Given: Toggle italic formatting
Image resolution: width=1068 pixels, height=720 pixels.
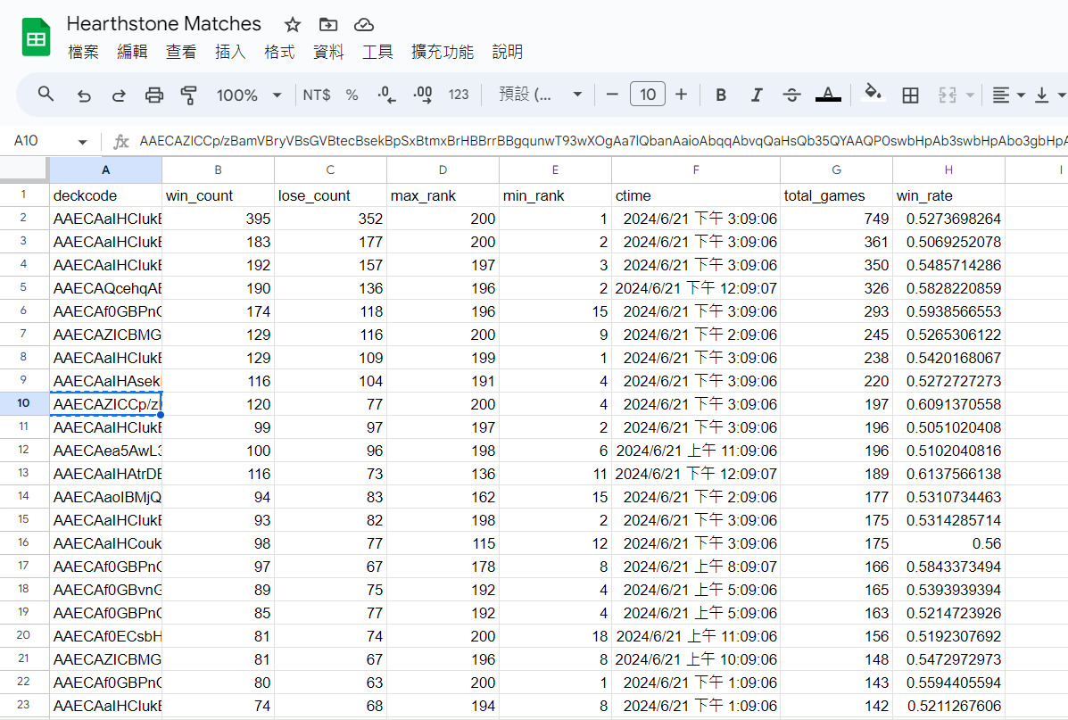Looking at the screenshot, I should [x=757, y=95].
